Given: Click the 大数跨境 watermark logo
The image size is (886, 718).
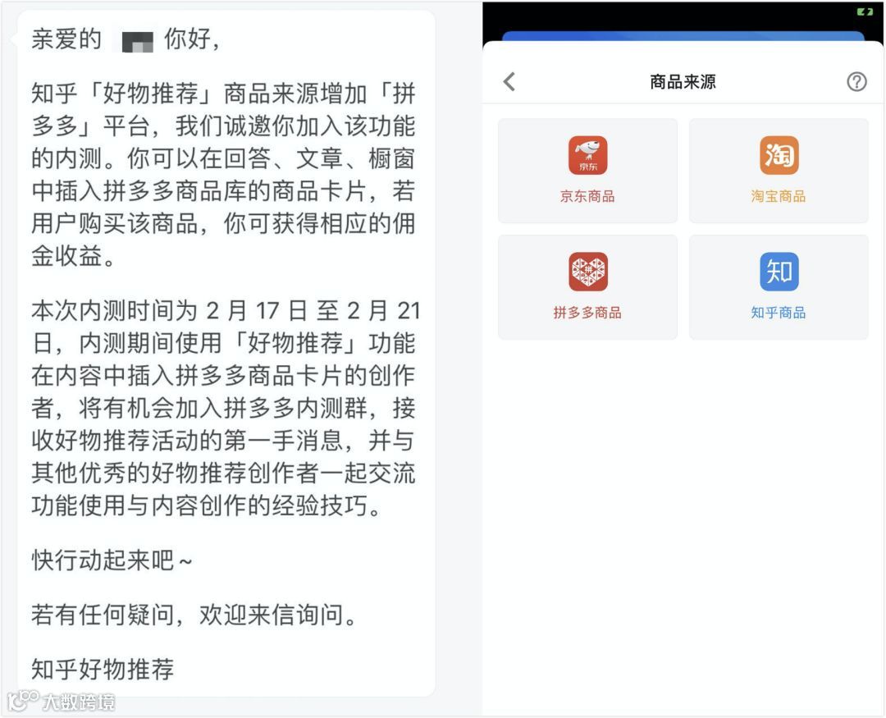Looking at the screenshot, I should pyautogui.click(x=61, y=701).
